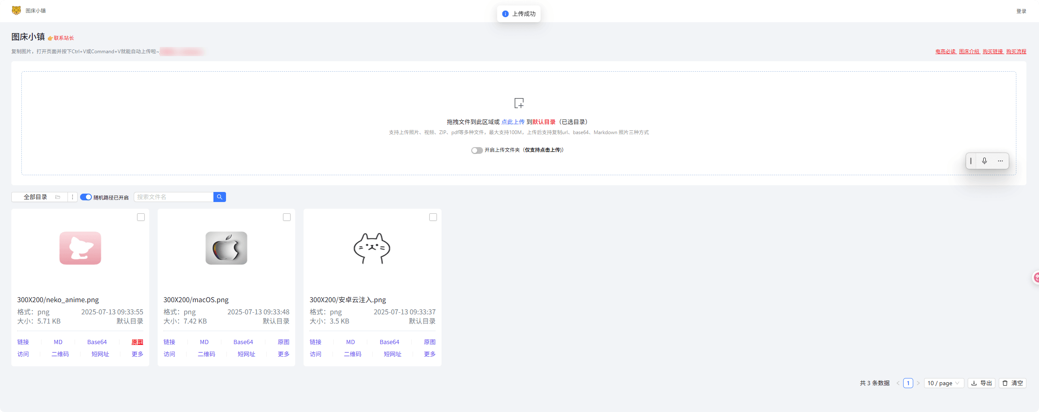
Task: Click the blue search magnifier button
Action: pyautogui.click(x=219, y=197)
